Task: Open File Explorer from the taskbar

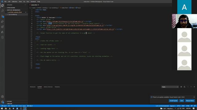Action: (6, 108)
